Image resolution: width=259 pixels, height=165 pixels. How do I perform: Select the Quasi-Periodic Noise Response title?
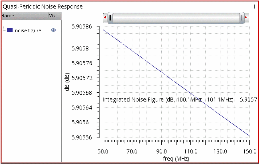pyautogui.click(x=43, y=6)
